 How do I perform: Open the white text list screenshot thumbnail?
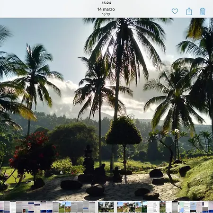(153, 207)
